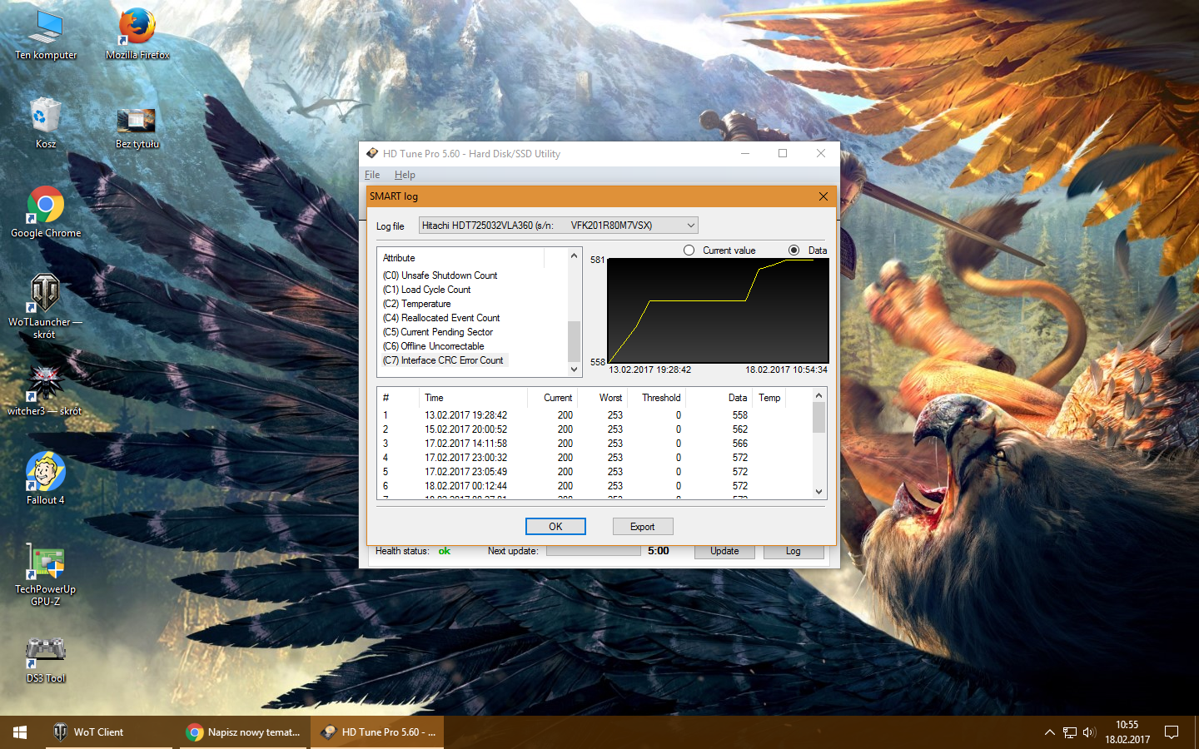Image resolution: width=1199 pixels, height=749 pixels.
Task: Open File menu
Action: tap(372, 175)
